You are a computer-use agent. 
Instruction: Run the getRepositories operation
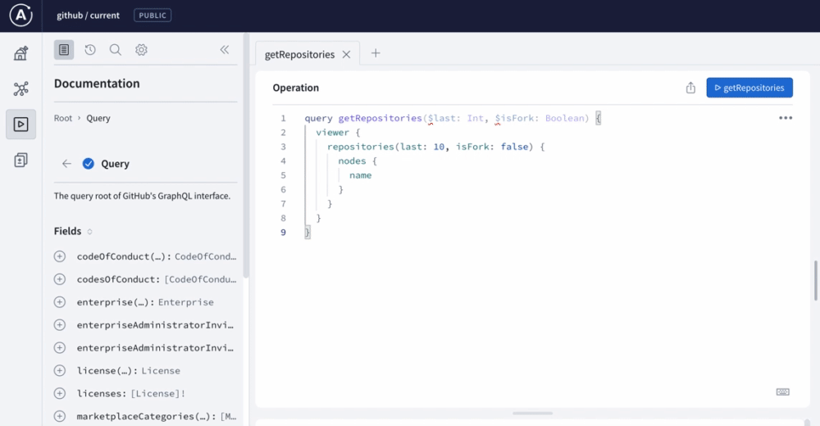pyautogui.click(x=749, y=88)
